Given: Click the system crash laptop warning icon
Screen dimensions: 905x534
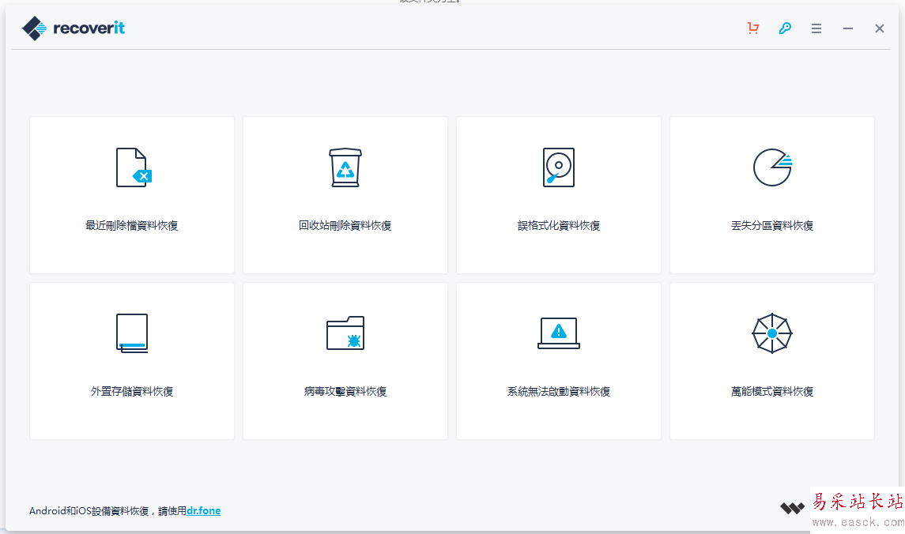Looking at the screenshot, I should 559,333.
